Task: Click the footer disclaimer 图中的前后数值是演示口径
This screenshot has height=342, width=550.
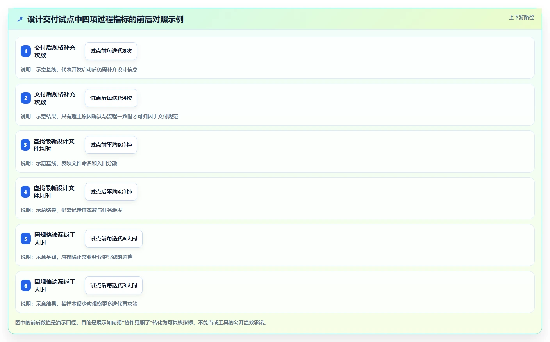Action: pos(142,322)
